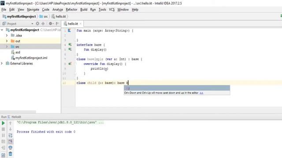Collapse myfirstKotlinproject root node
This screenshot has width=282, height=158.
point(2,30)
